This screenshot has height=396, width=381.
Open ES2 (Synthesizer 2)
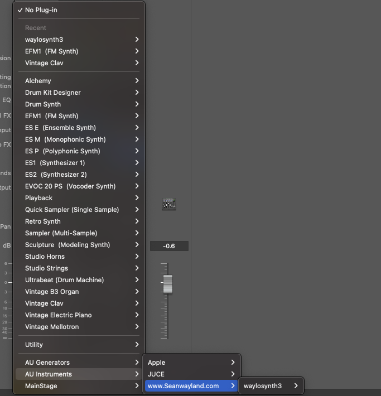point(79,175)
